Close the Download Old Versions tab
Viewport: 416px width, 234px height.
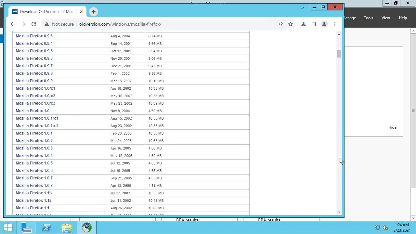(81, 12)
